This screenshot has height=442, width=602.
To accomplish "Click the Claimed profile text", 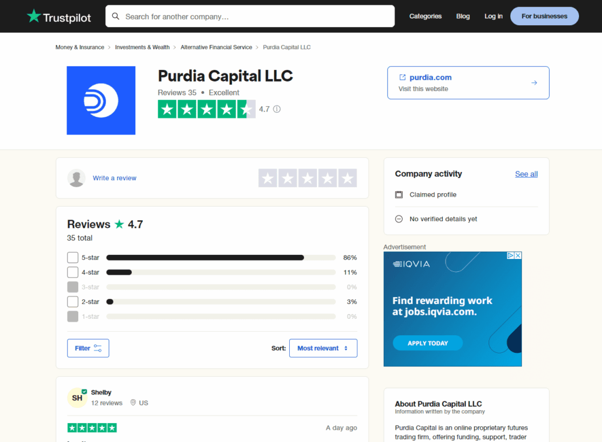I will click(433, 195).
